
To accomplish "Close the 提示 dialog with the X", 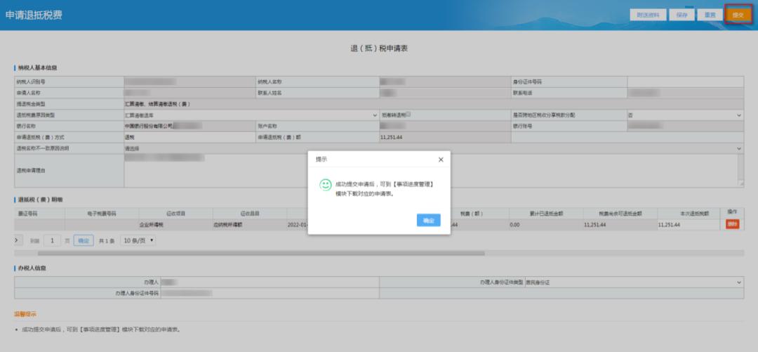I will 440,159.
